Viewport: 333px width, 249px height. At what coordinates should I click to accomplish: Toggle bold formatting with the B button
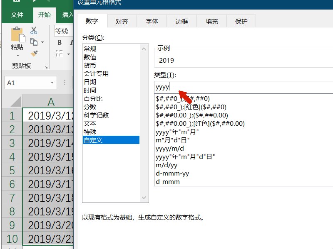pos(59,41)
